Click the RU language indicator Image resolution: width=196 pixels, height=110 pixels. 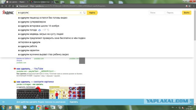click(x=173, y=107)
